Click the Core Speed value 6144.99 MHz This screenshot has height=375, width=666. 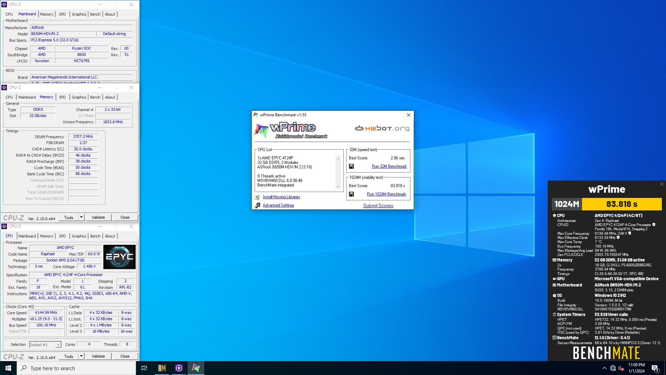point(46,312)
